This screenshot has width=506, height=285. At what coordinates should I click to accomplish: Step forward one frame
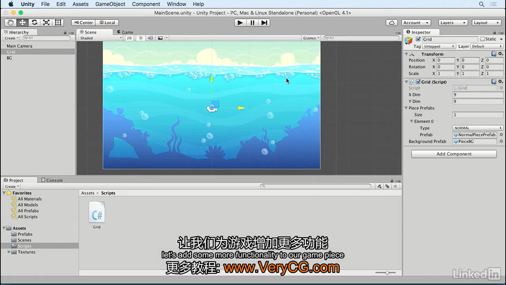[x=264, y=22]
